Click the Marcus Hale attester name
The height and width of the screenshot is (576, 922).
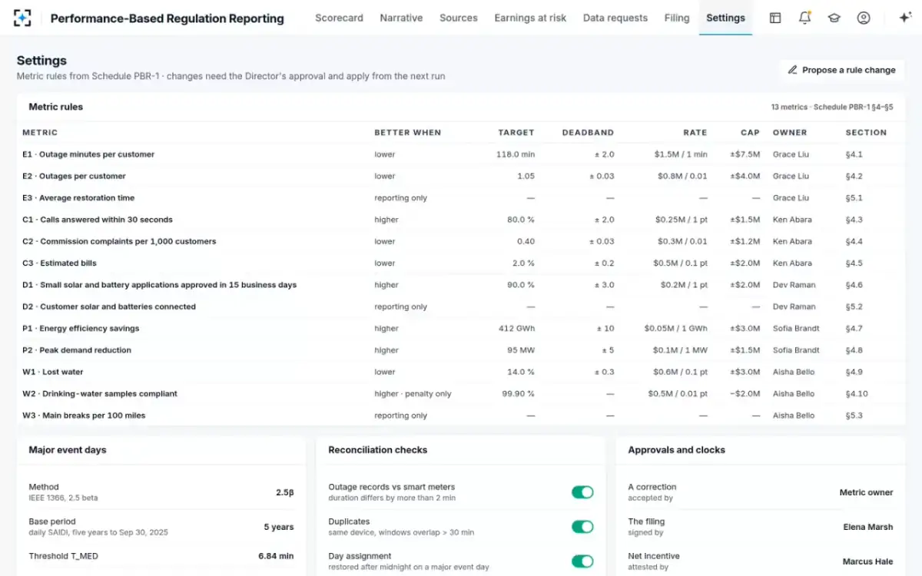pyautogui.click(x=867, y=561)
